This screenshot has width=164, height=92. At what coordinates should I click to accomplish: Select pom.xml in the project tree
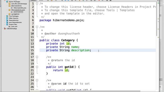tap(14, 27)
